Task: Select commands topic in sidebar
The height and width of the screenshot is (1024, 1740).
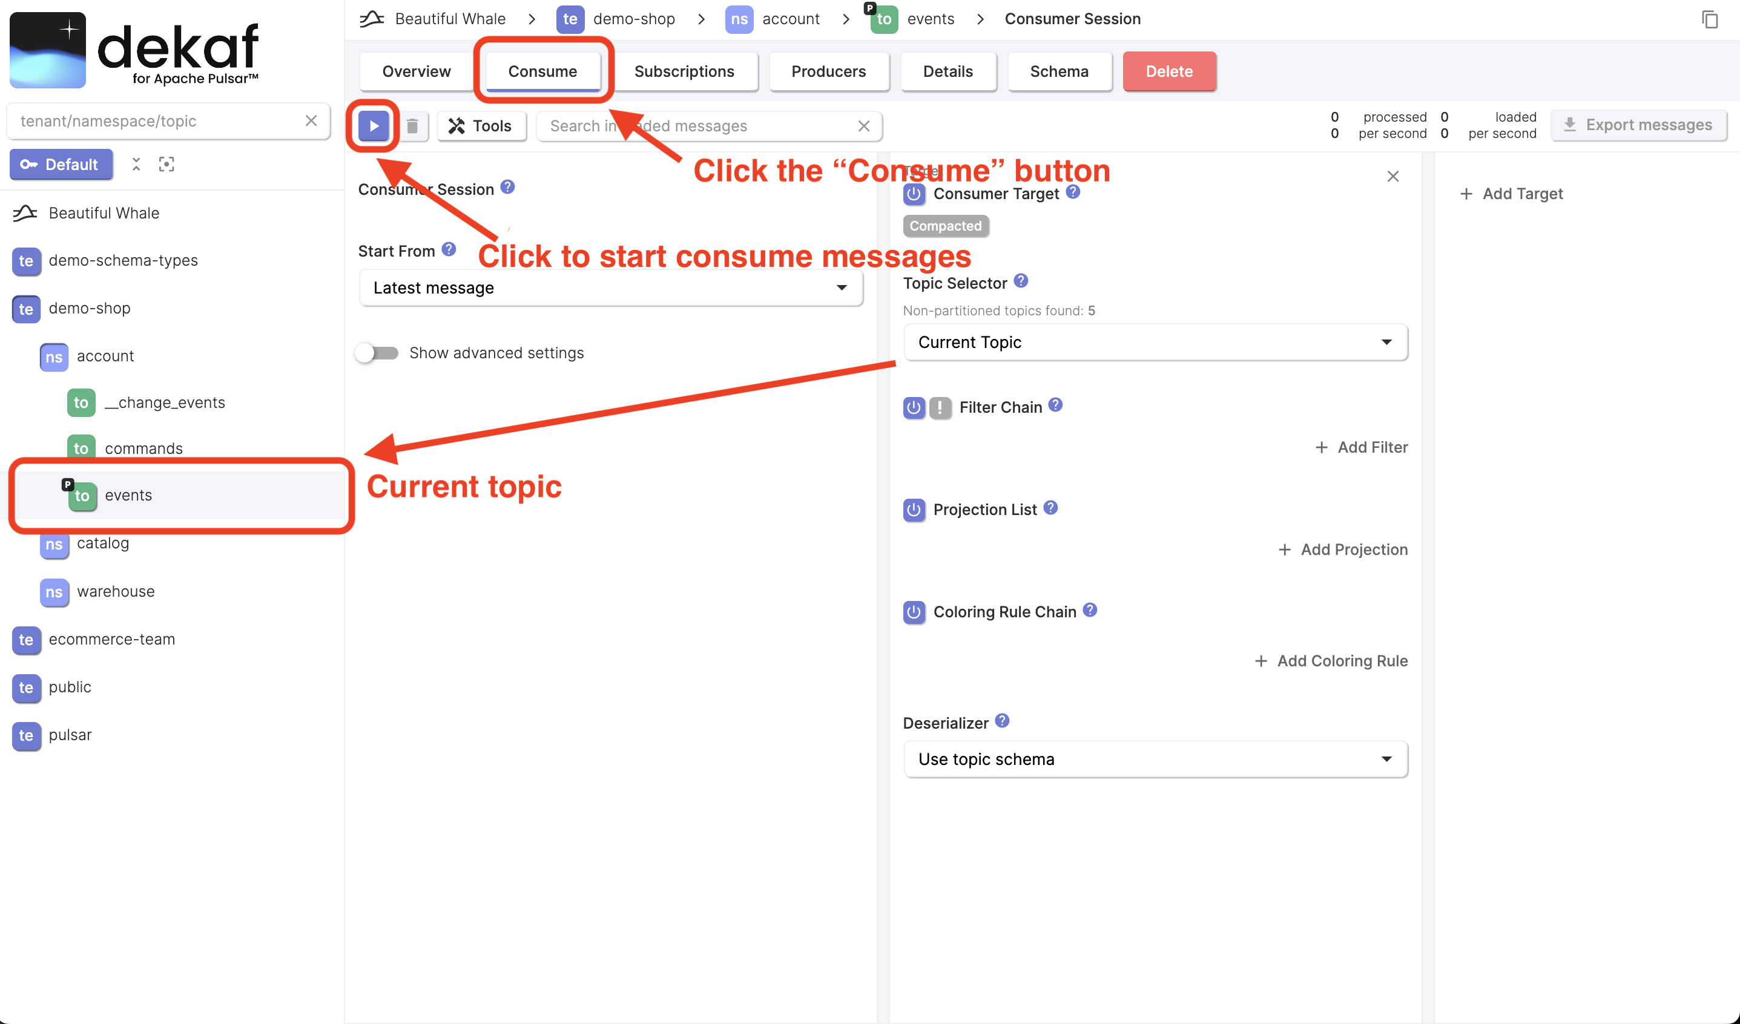Action: point(143,448)
